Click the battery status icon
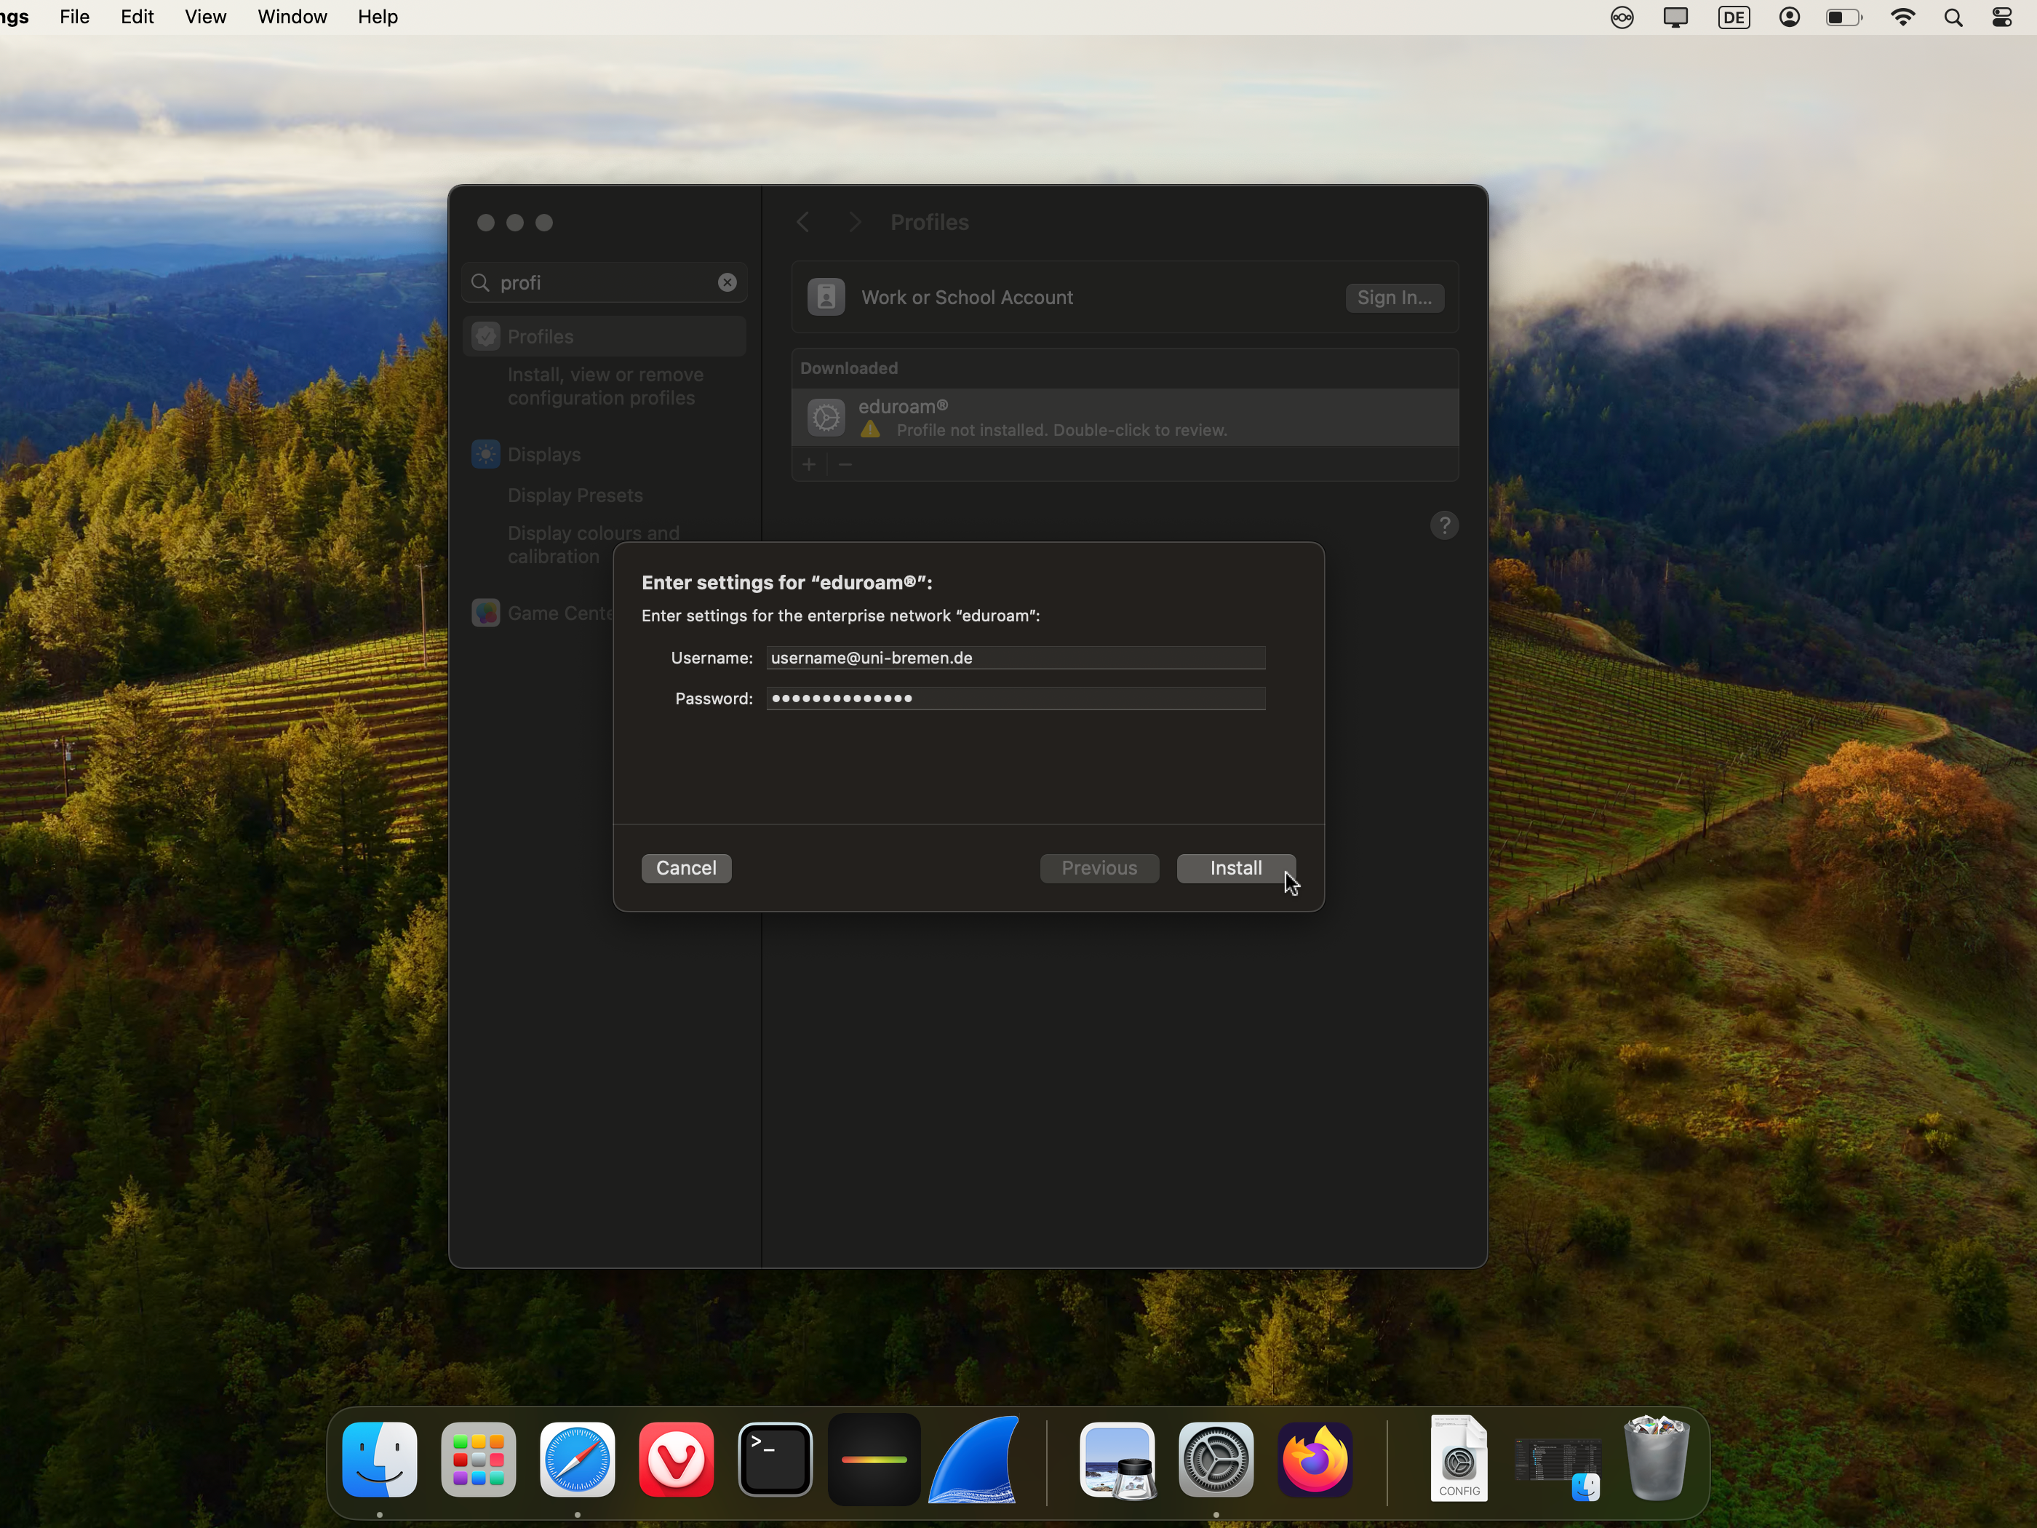This screenshot has height=1528, width=2037. 1843,17
